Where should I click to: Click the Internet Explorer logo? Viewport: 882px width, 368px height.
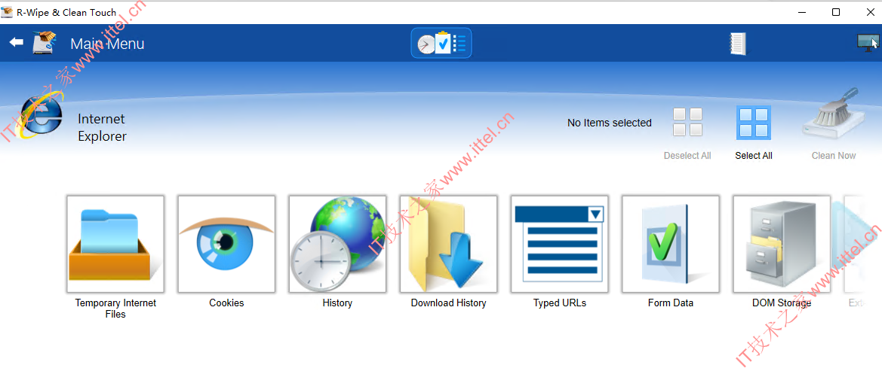tap(39, 114)
